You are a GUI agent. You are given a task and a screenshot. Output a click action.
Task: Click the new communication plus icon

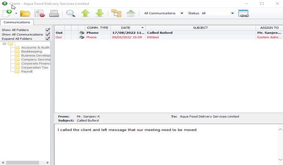tap(8, 13)
